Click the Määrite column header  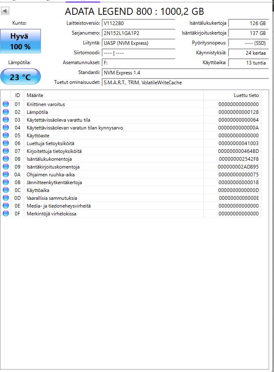114,95
